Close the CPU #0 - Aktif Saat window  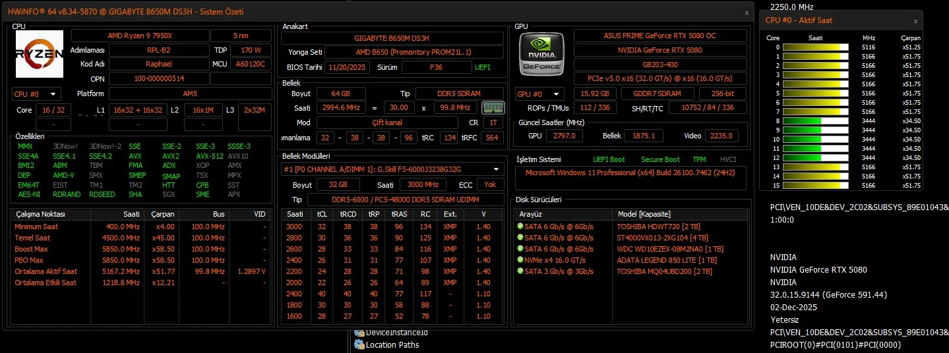[x=915, y=20]
